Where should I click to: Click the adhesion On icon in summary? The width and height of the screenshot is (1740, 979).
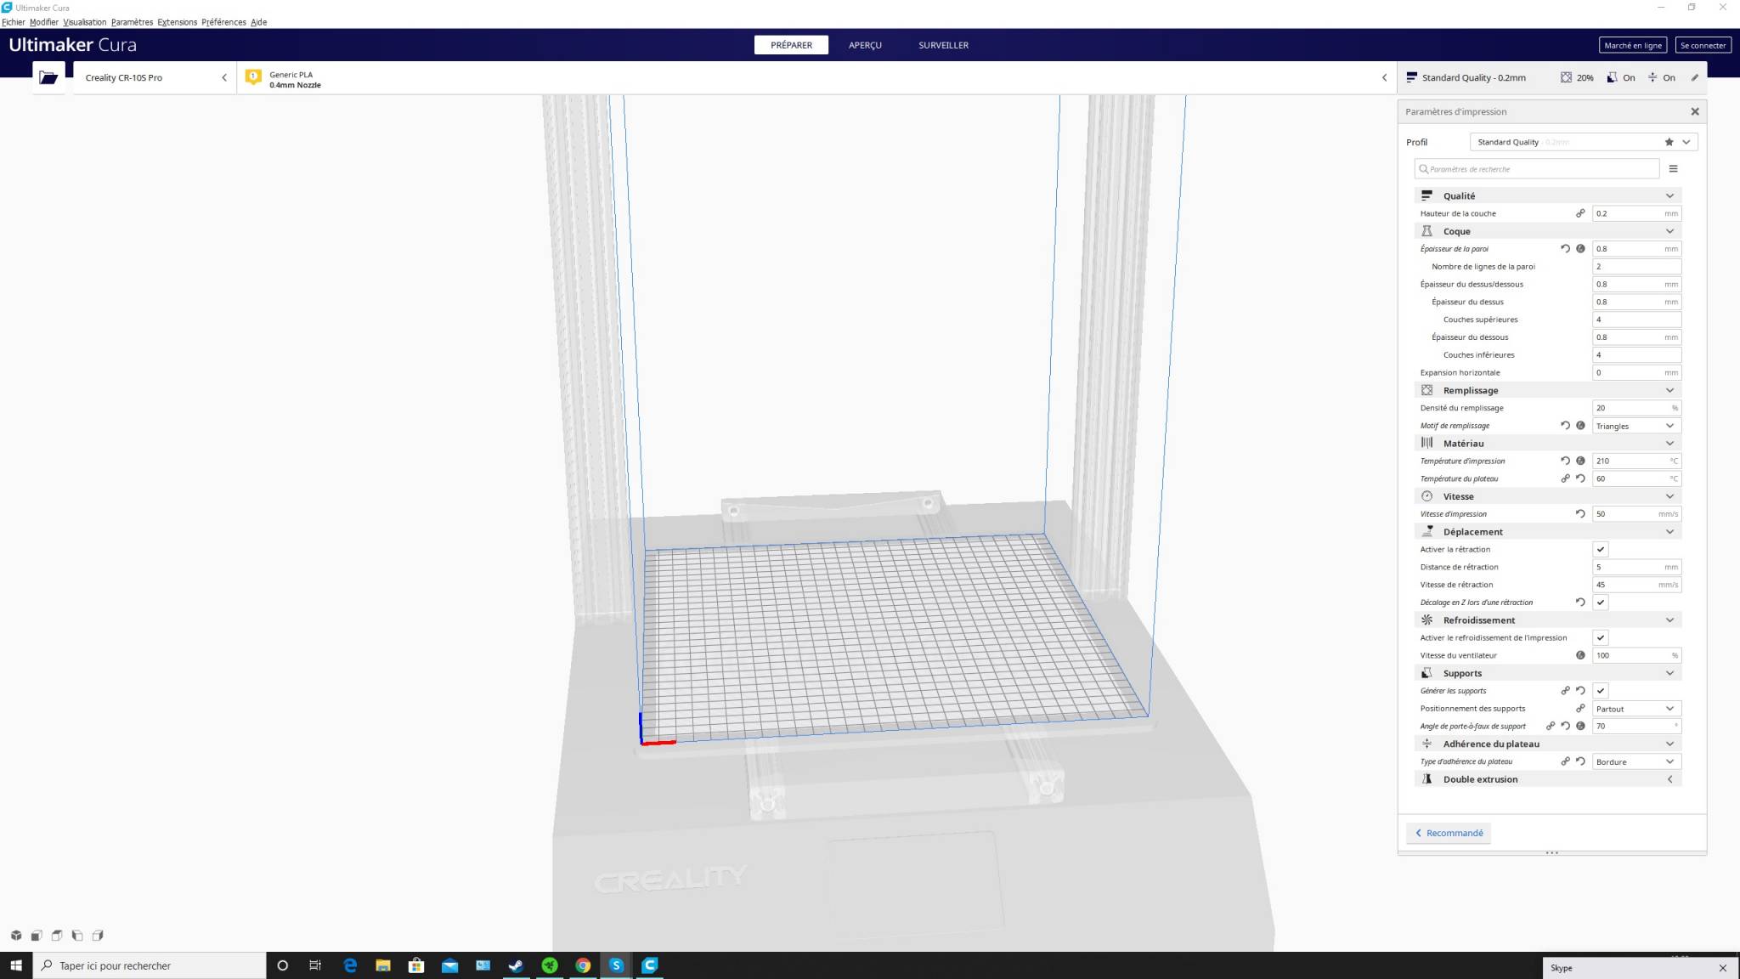1652,77
